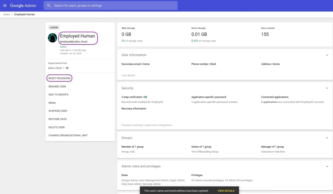333x194 pixels.
Task: Click the 2-step verification status
Action: [134, 97]
